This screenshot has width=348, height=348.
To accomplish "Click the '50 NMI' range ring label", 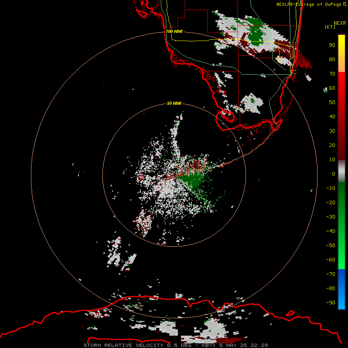I will click(x=174, y=103).
